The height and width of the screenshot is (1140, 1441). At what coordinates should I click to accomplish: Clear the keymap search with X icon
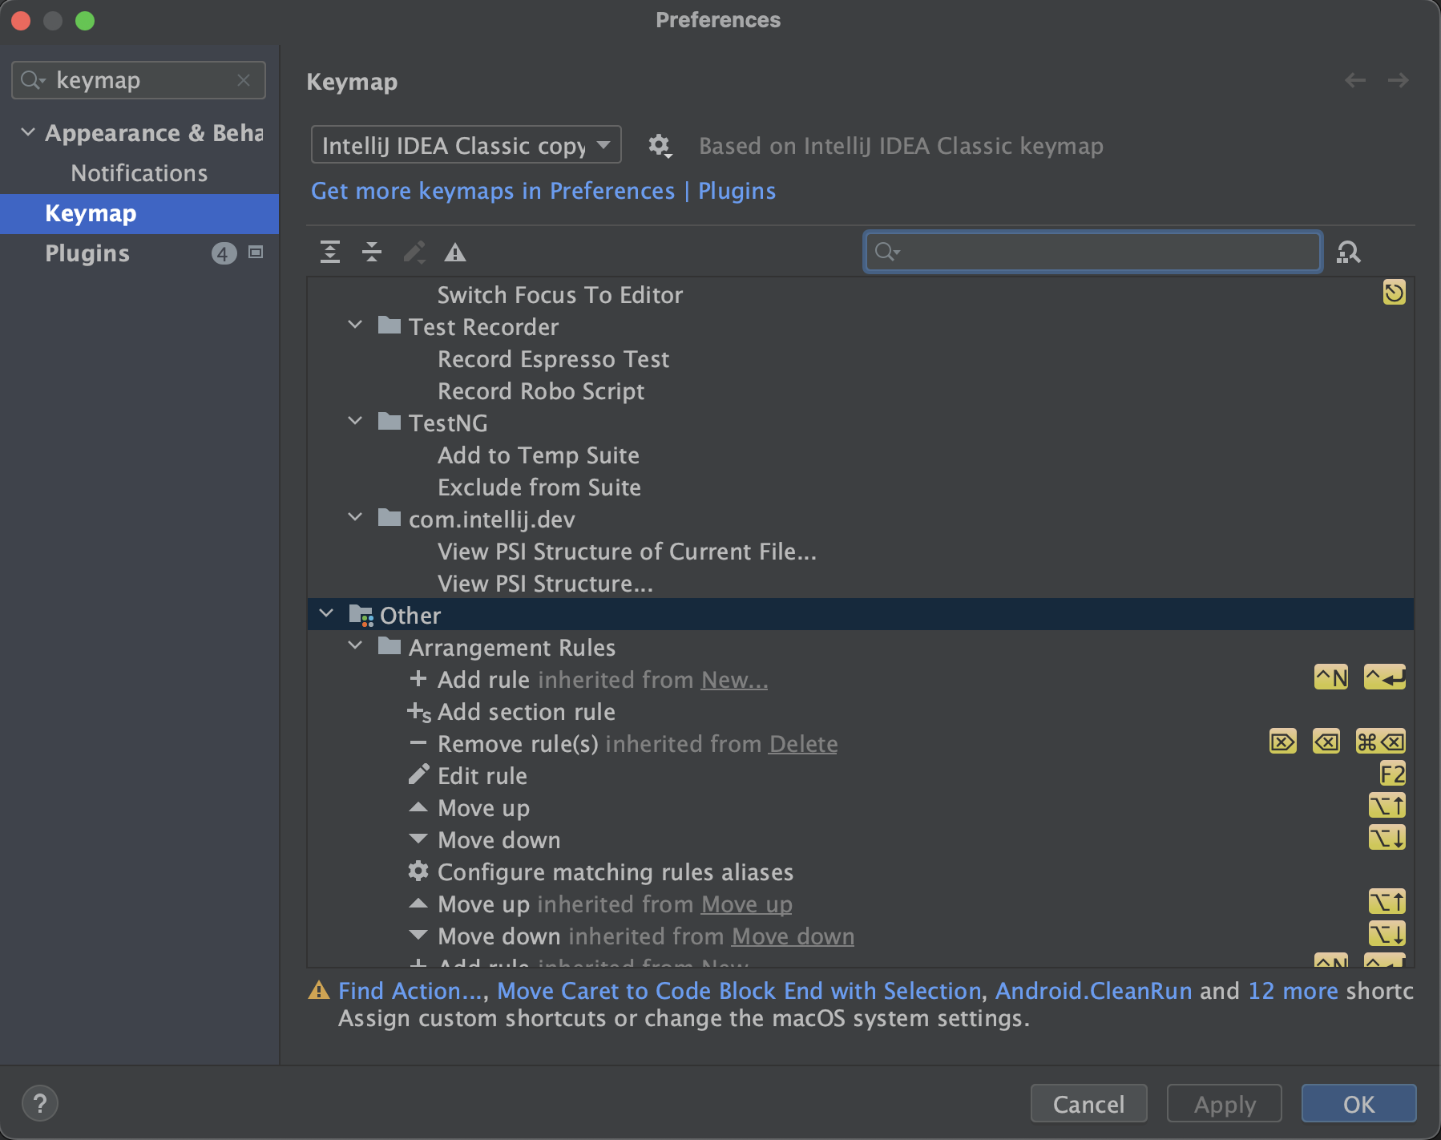pos(244,80)
